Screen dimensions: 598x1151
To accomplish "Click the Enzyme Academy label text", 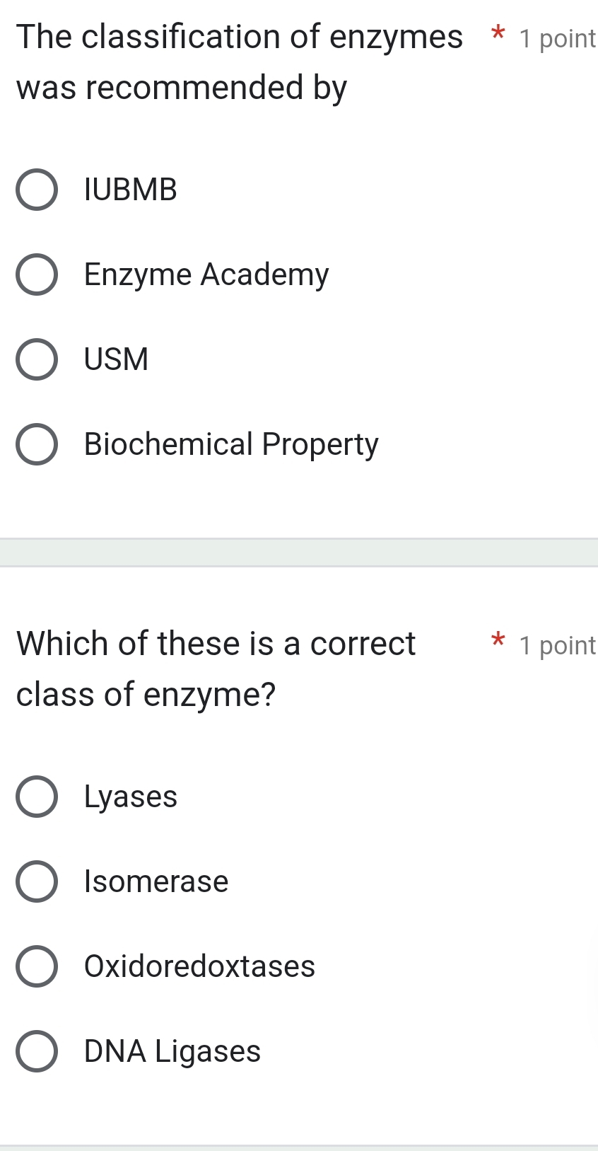I will click(205, 274).
